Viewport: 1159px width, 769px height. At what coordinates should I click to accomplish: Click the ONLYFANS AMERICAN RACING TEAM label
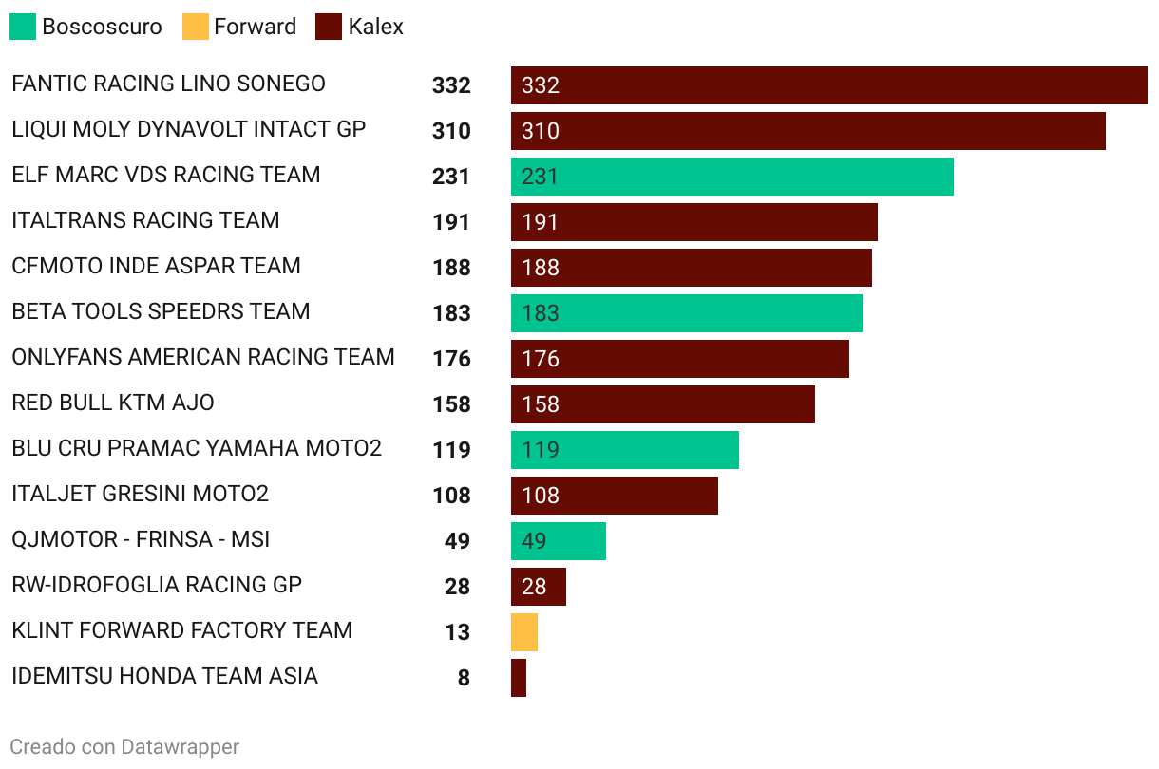[203, 357]
